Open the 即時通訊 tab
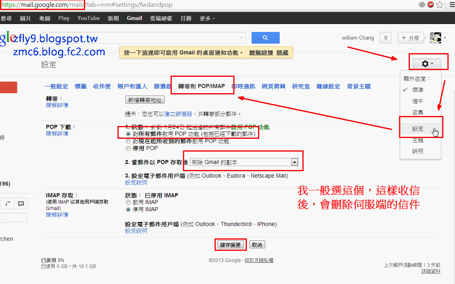The width and height of the screenshot is (455, 284). point(243,86)
